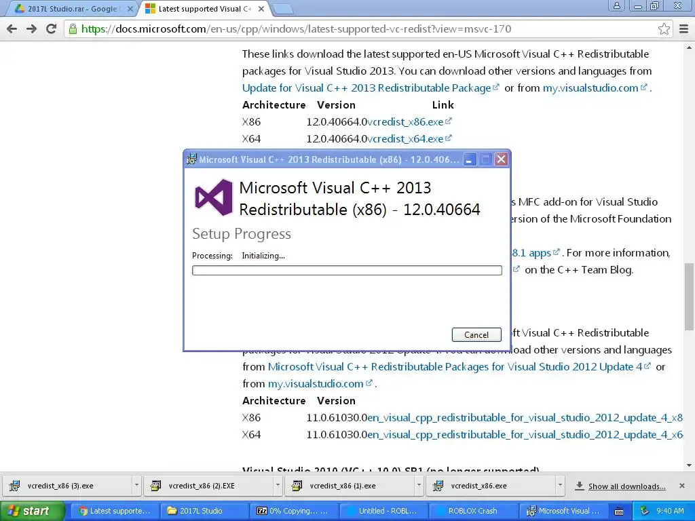Click the 'Setup Progress' heading
695x521 pixels.
pos(242,233)
